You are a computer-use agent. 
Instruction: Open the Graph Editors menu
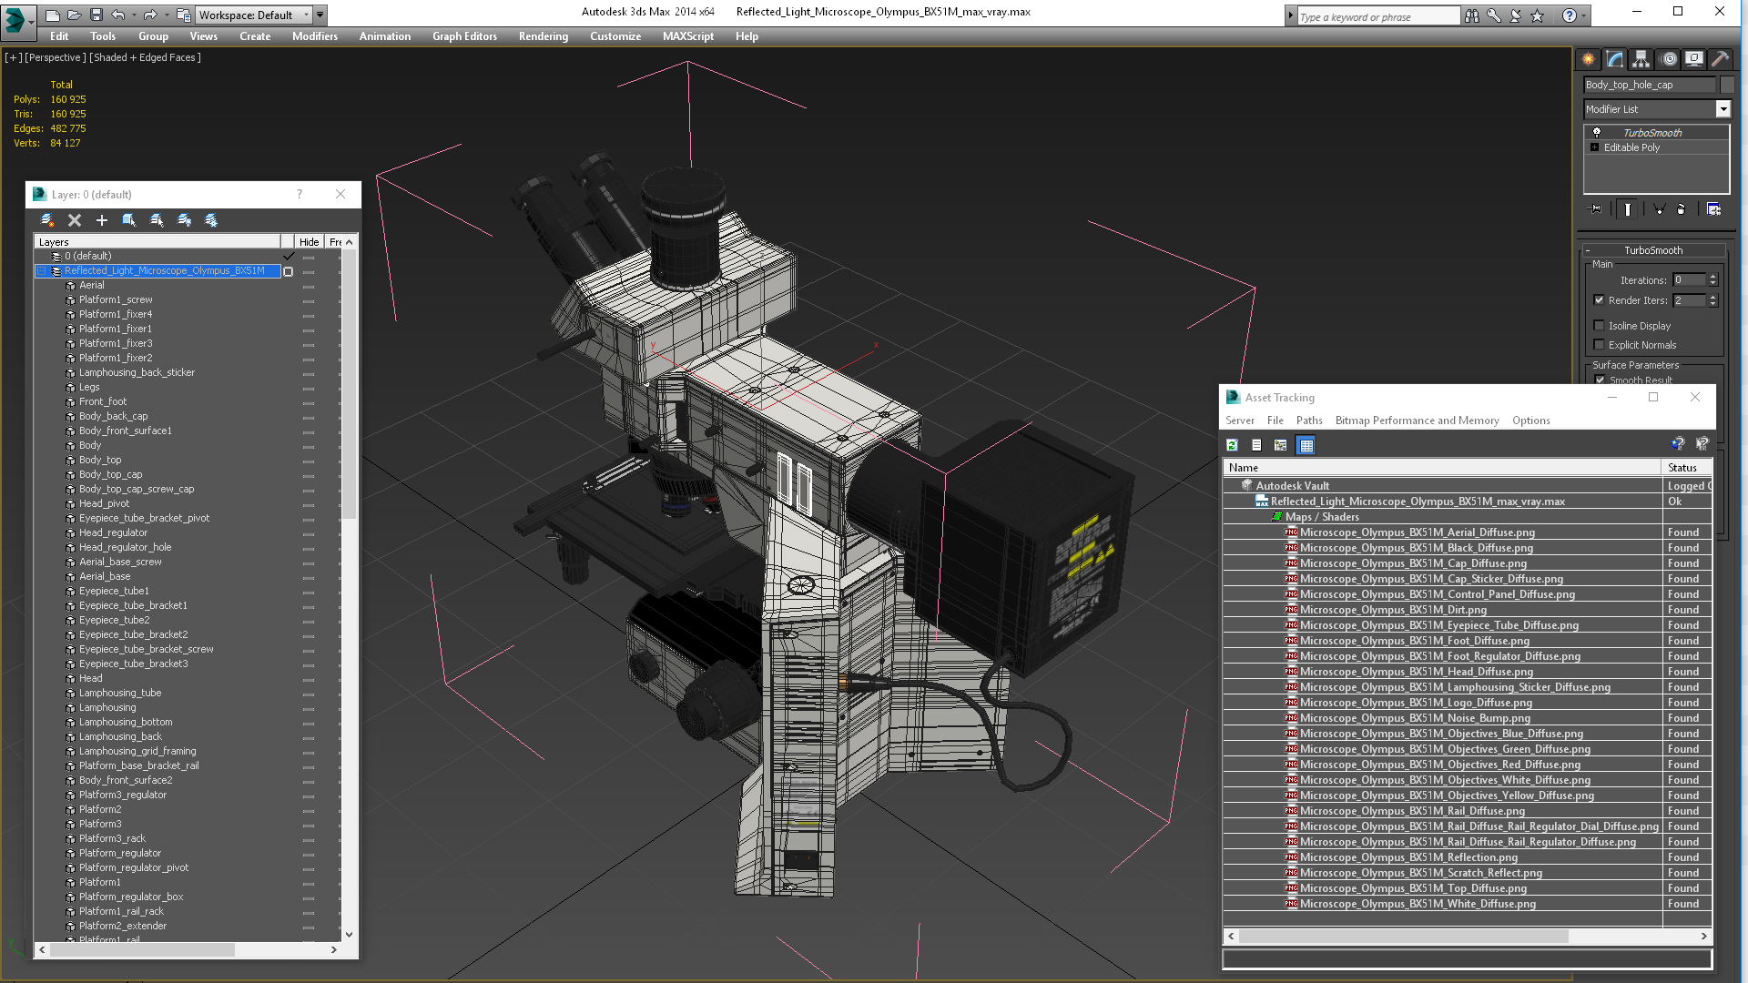click(x=464, y=36)
